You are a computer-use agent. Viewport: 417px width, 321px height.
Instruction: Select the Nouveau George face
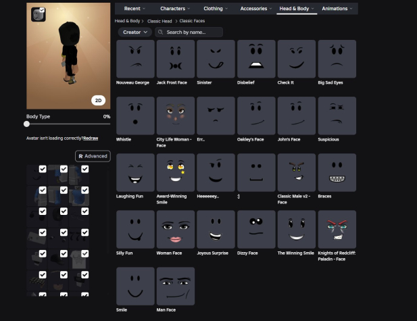(x=135, y=59)
